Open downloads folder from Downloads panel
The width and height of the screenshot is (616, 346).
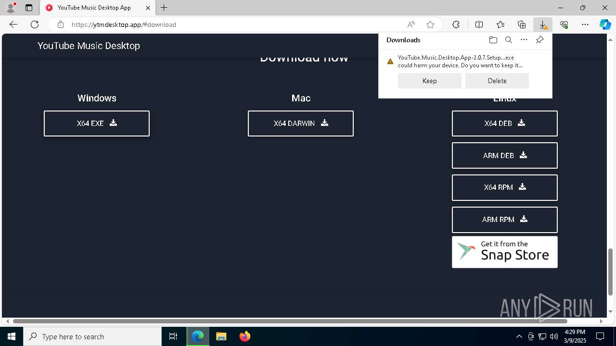(x=493, y=40)
